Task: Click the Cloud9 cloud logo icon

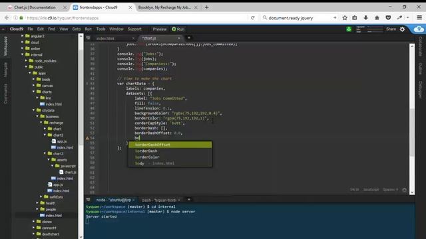Action: 419,29
